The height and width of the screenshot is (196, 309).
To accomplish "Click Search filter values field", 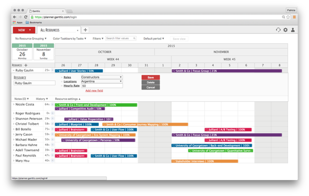I will 121,39.
